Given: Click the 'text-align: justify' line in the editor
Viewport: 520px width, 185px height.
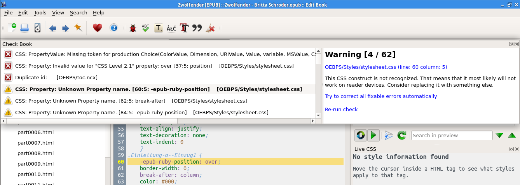Looking at the screenshot, I should click(x=171, y=128).
